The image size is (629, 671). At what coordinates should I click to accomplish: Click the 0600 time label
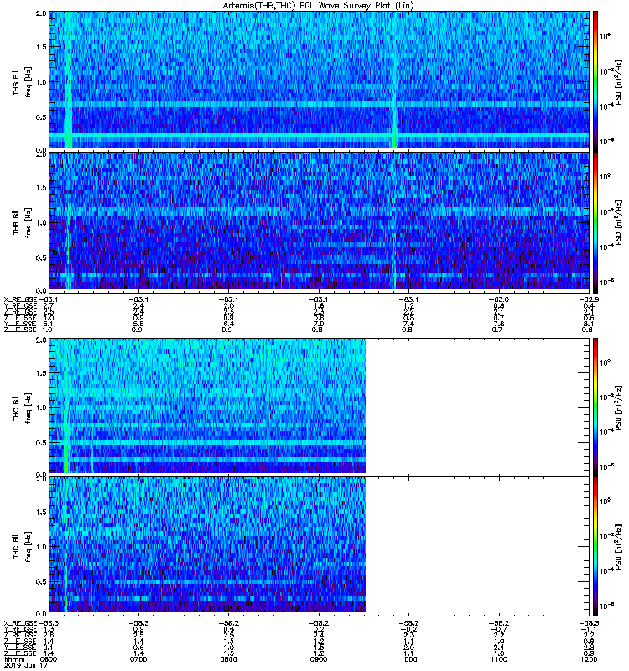(x=49, y=659)
